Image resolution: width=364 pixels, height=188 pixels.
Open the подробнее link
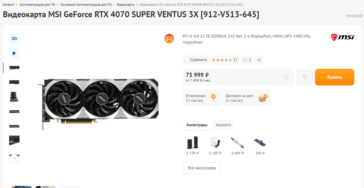(193, 42)
